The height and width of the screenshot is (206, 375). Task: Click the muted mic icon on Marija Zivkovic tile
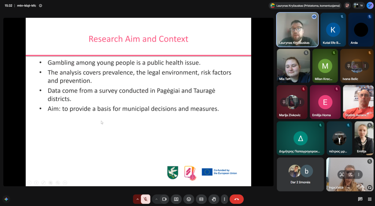304,89
